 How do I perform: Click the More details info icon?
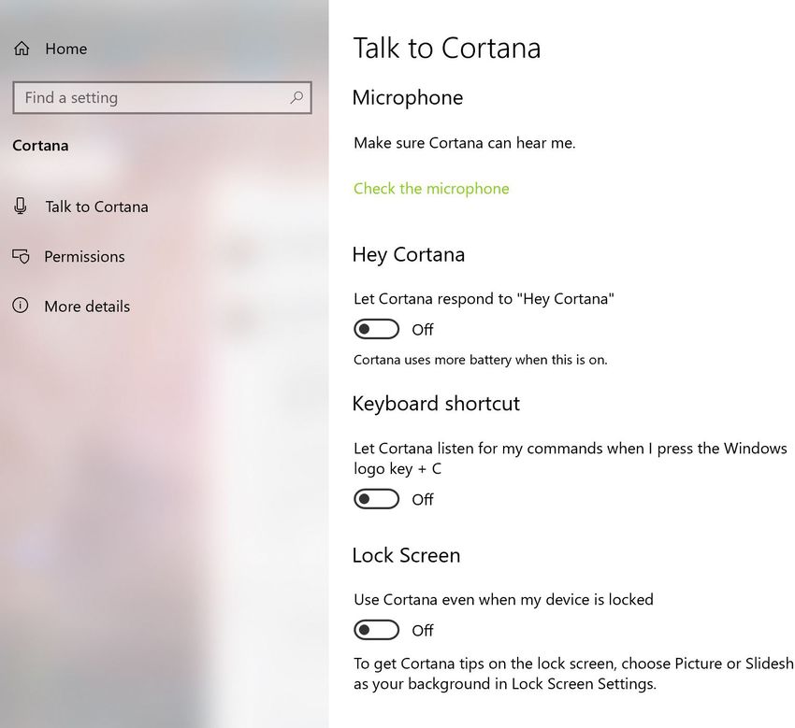tap(21, 306)
